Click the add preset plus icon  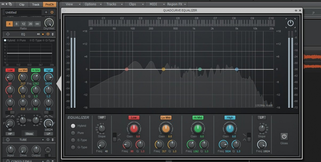coord(46,12)
